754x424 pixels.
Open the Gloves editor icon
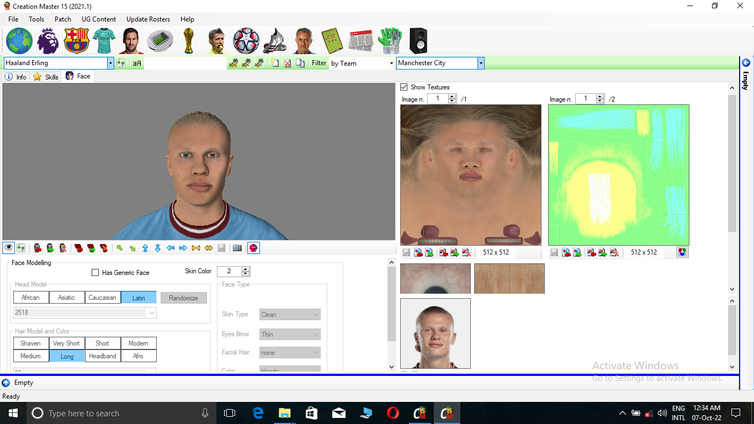point(391,41)
